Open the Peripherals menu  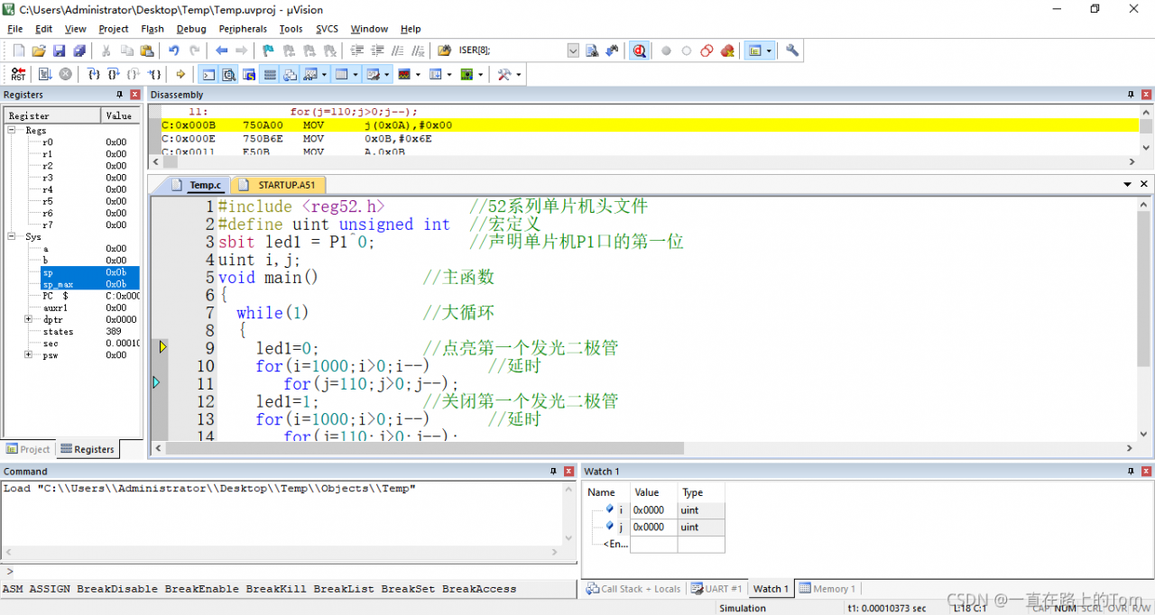(x=243, y=29)
